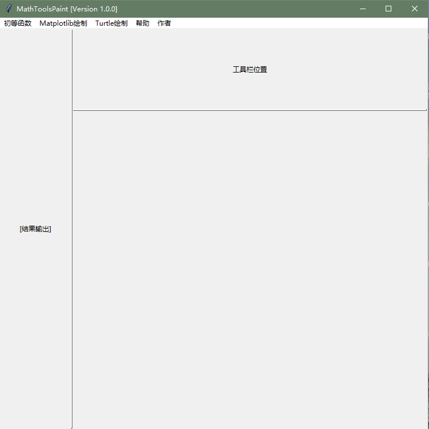
Task: Open the 初等函数 menu
Action: coord(18,23)
